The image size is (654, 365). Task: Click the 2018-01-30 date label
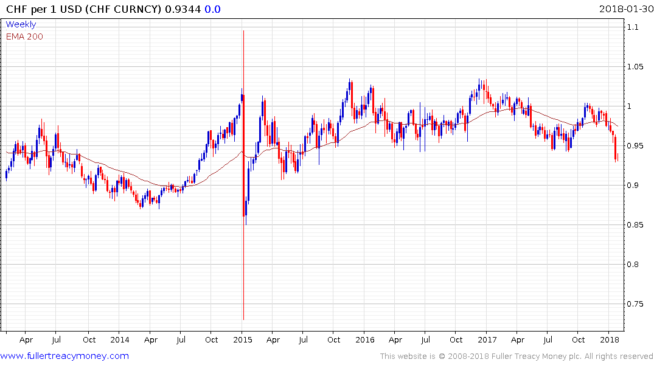pyautogui.click(x=625, y=9)
